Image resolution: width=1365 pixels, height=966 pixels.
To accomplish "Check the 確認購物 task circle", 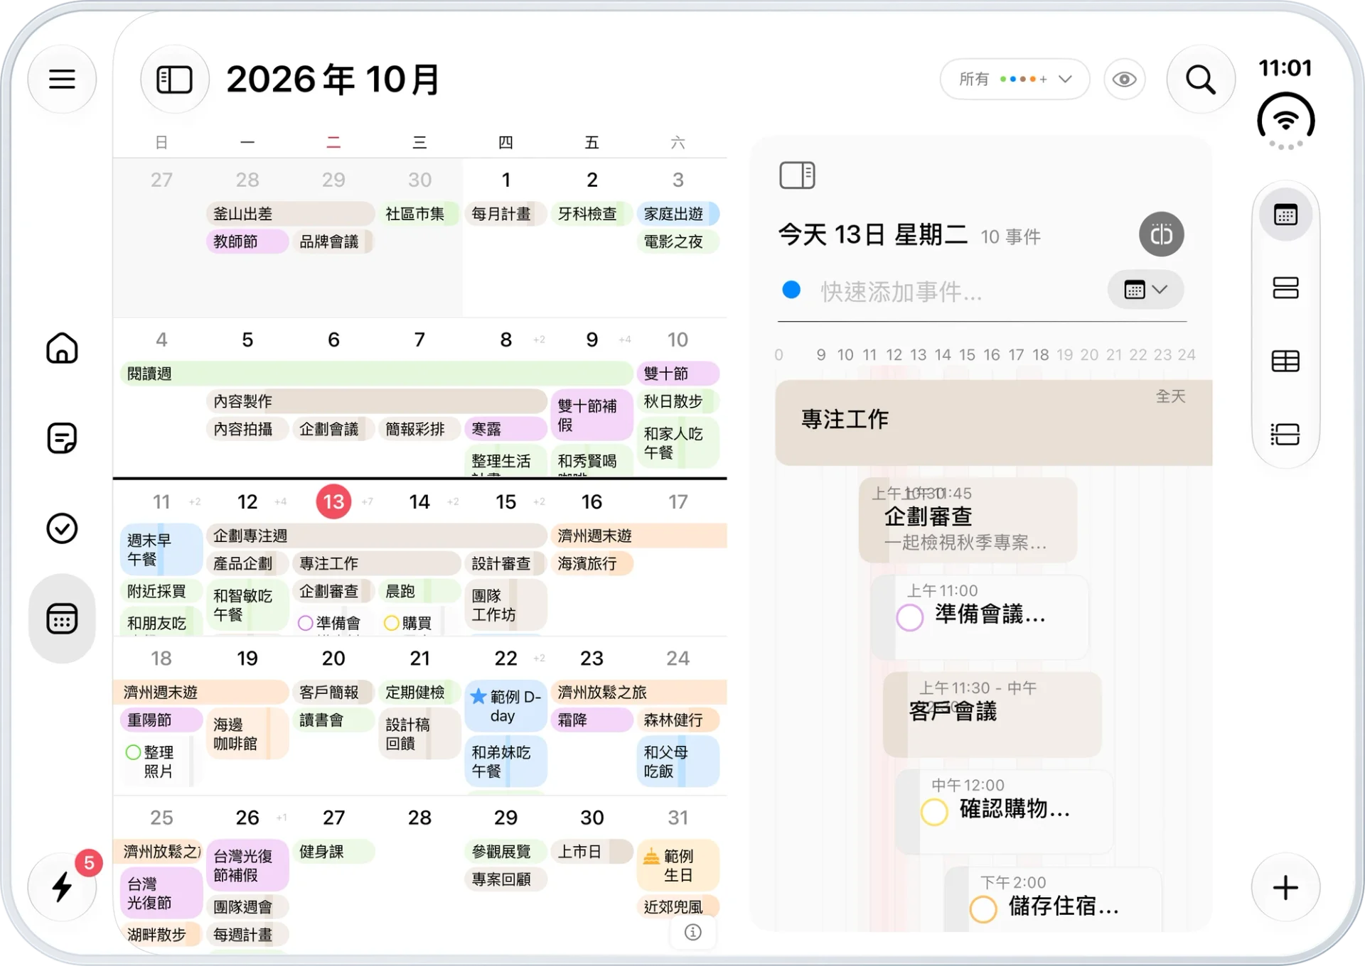I will (x=934, y=811).
